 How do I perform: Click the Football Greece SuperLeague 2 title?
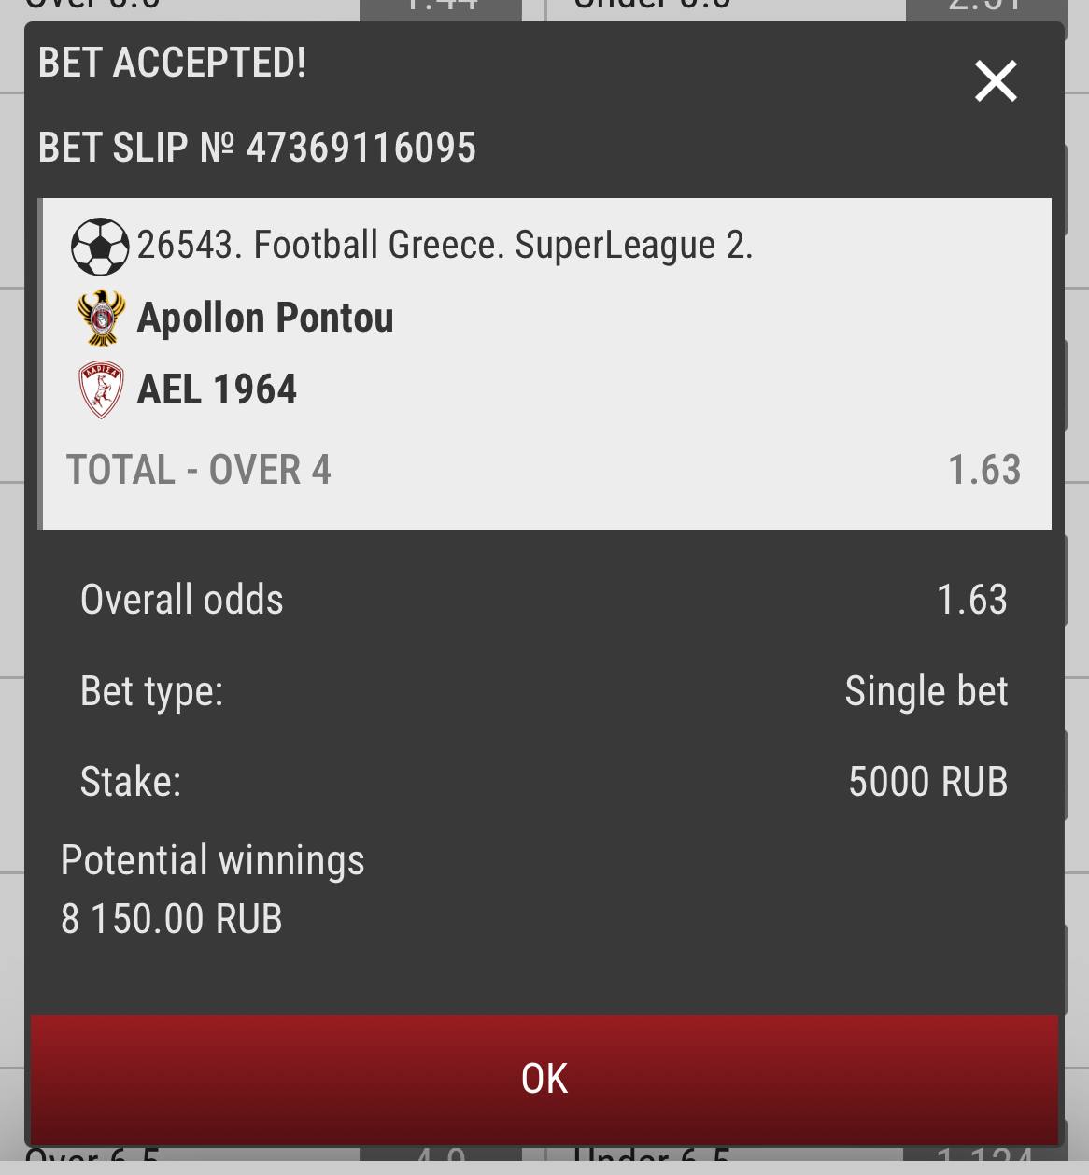pyautogui.click(x=445, y=245)
